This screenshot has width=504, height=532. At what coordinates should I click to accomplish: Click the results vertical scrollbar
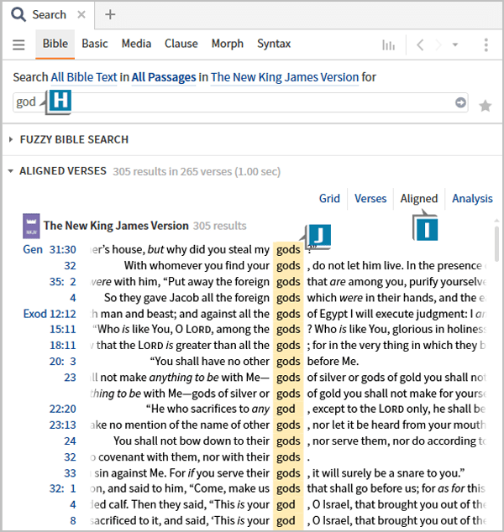496,244
